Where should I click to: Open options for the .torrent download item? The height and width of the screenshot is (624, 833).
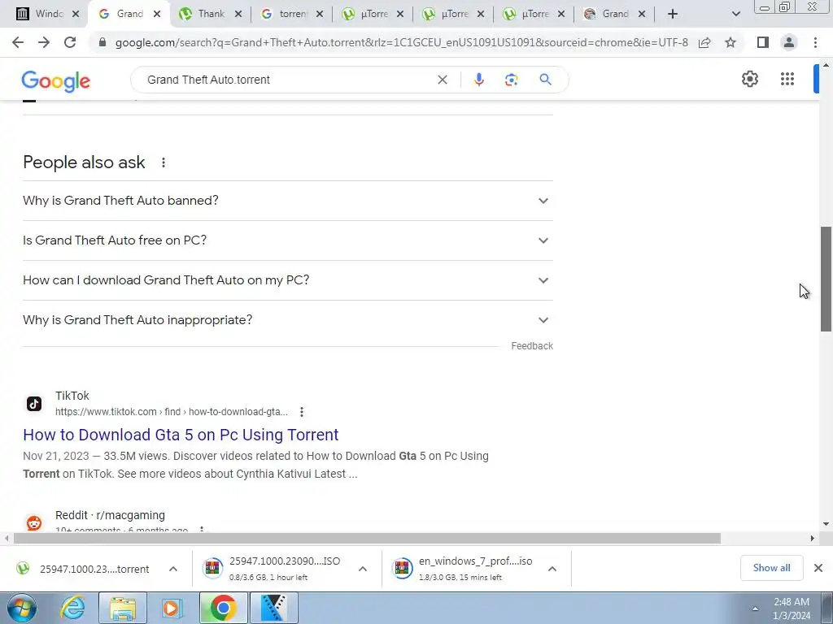(x=173, y=569)
